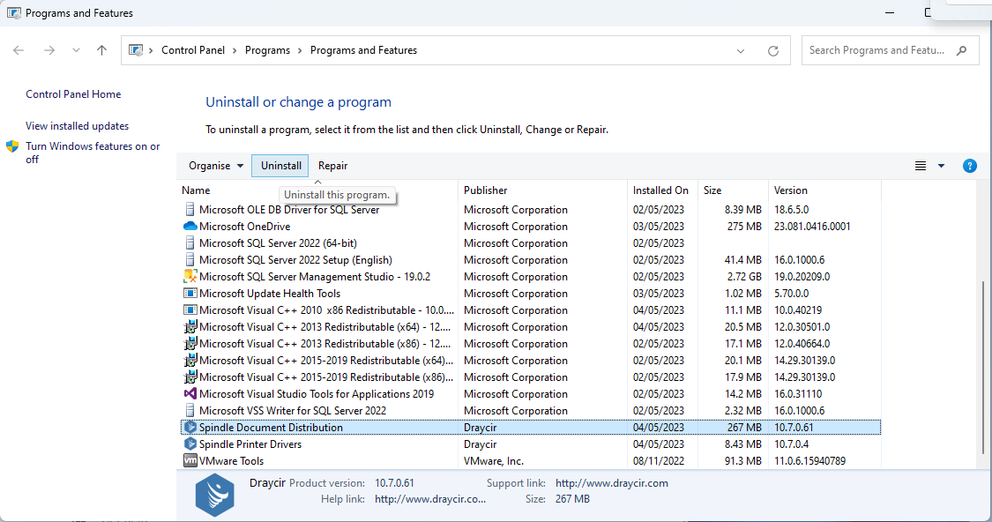The image size is (992, 522).
Task: Open the blue Help question-mark icon
Action: click(969, 166)
